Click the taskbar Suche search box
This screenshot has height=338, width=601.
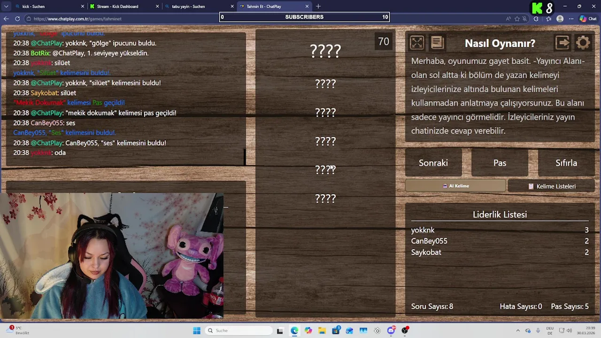point(239,330)
